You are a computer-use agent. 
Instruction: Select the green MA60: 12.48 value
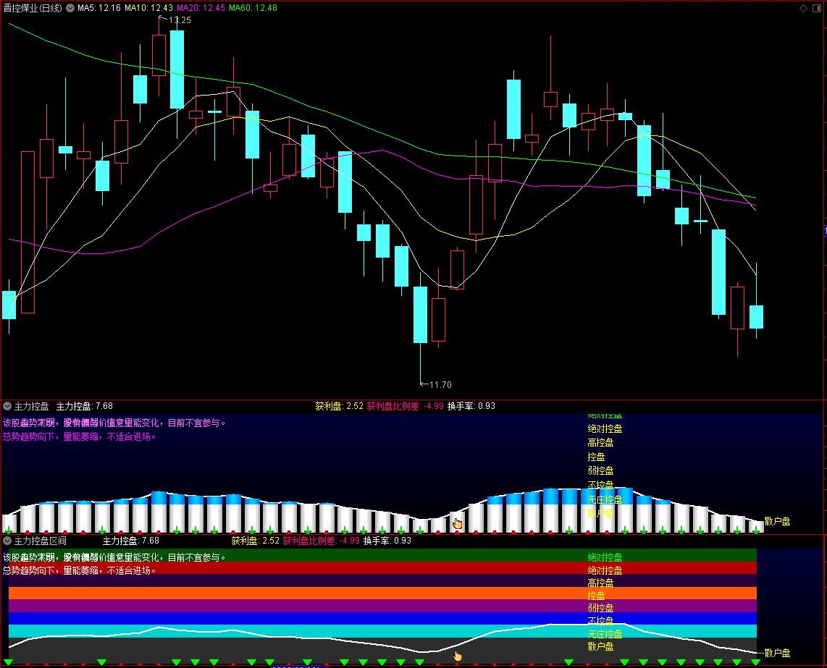[x=253, y=8]
